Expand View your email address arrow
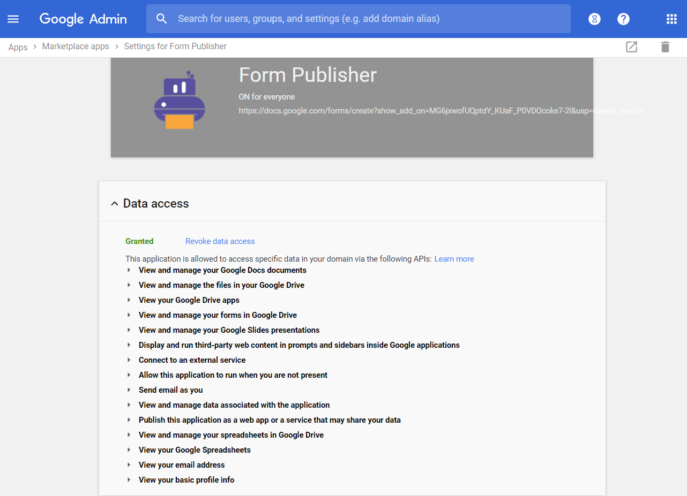 coord(129,465)
